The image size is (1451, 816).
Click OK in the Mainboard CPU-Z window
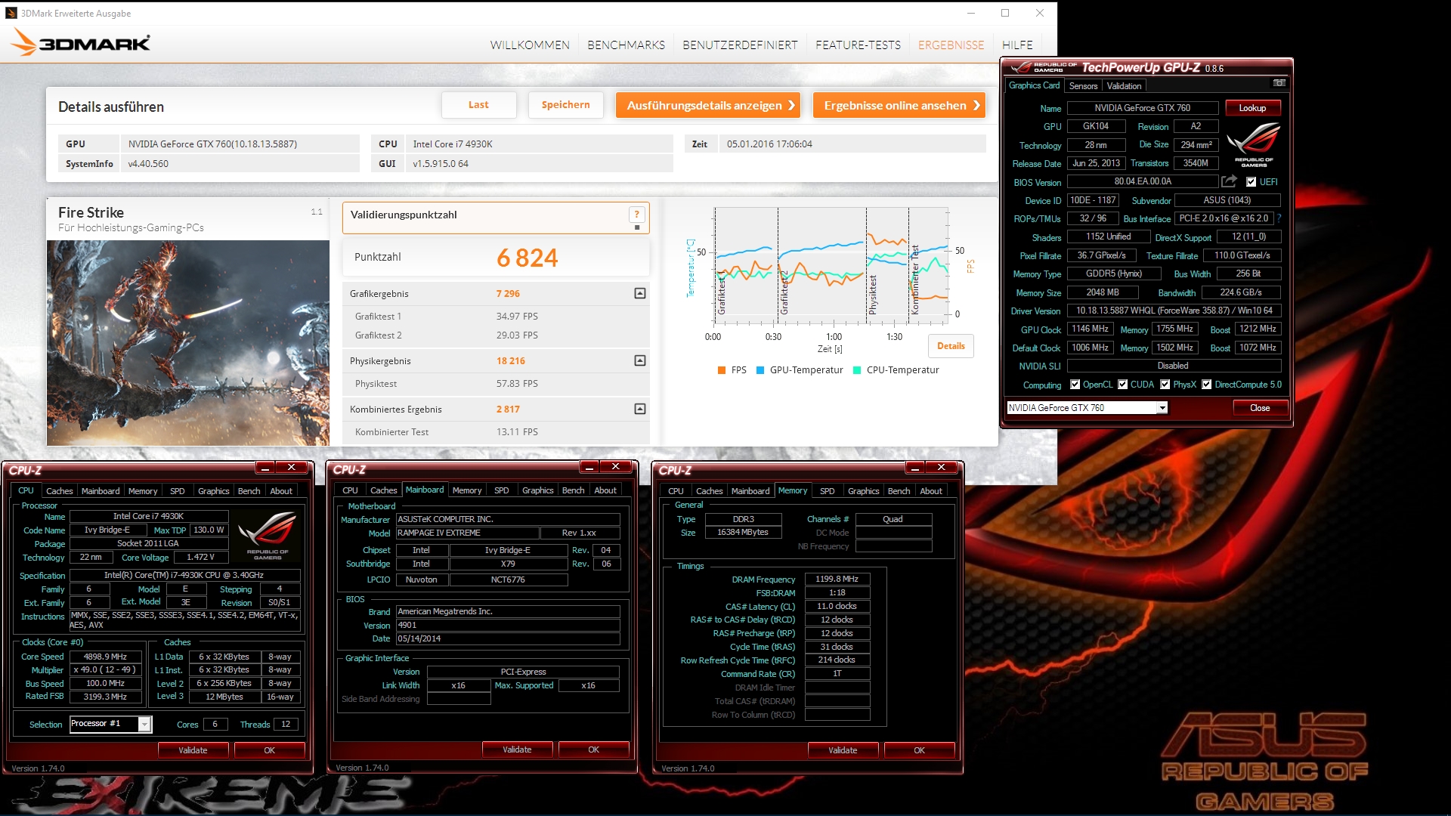(x=593, y=750)
